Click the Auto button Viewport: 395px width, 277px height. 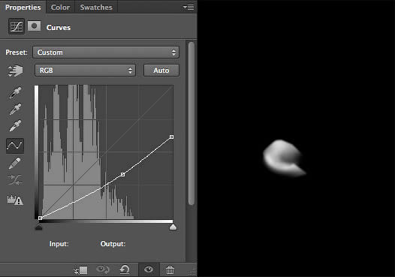coord(161,71)
